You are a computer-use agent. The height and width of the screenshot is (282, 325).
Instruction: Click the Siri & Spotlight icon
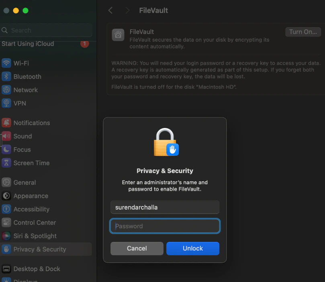tap(6, 235)
